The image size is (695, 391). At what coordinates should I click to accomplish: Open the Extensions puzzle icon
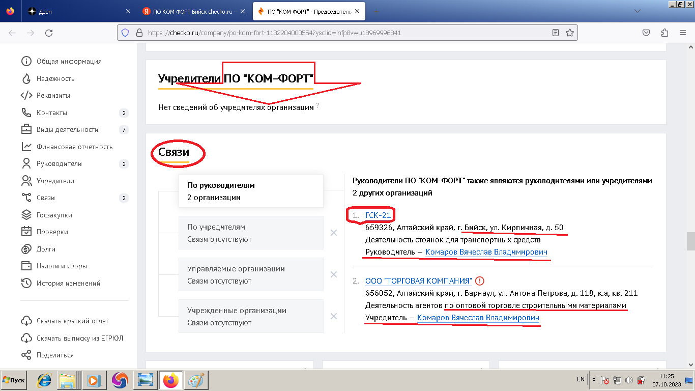pos(664,33)
